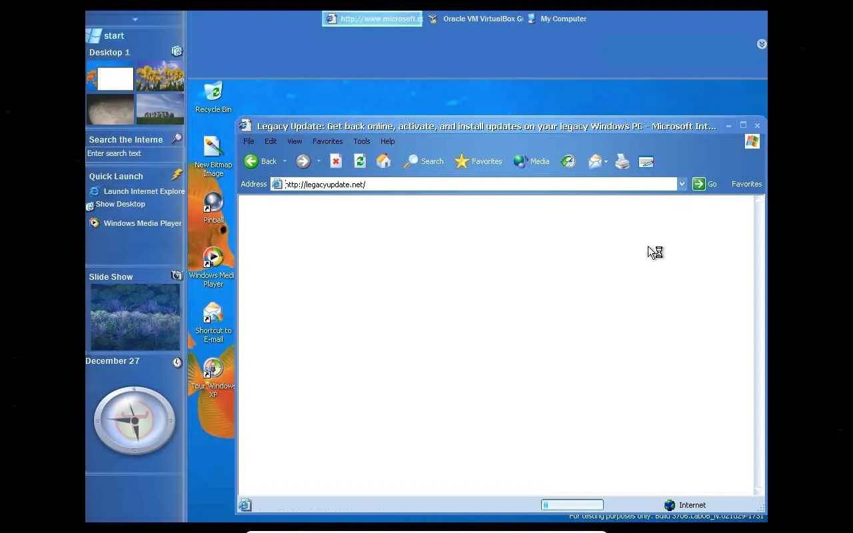Viewport: 853px width, 533px height.
Task: Click the Favorites label right of Go
Action: point(746,184)
